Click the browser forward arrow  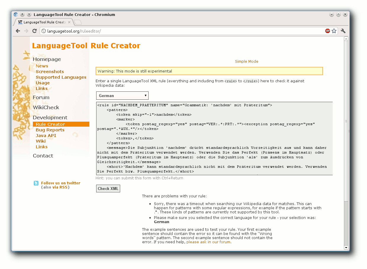[26, 31]
